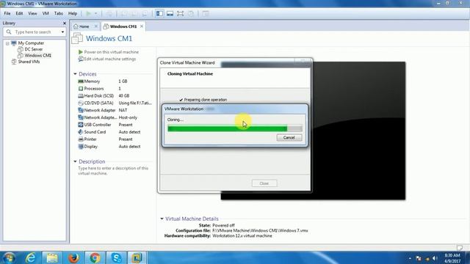Screen dimensions: 470x264
Task: Click the Processors device icon
Action: coord(81,89)
